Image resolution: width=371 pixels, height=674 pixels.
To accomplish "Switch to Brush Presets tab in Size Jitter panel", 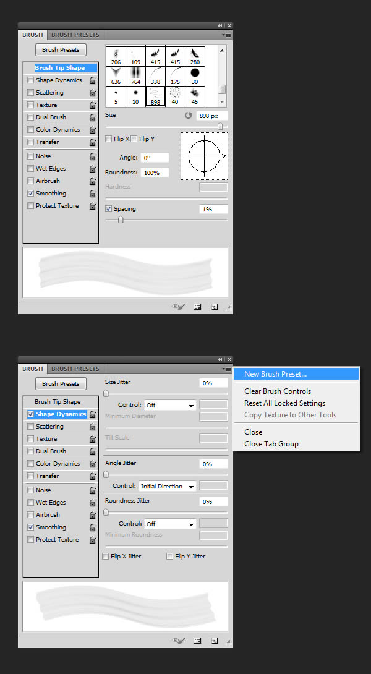I will 75,369.
